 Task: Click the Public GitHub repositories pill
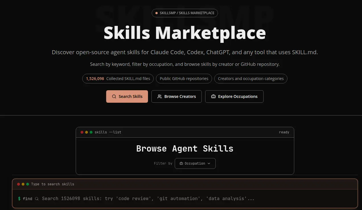pyautogui.click(x=184, y=79)
